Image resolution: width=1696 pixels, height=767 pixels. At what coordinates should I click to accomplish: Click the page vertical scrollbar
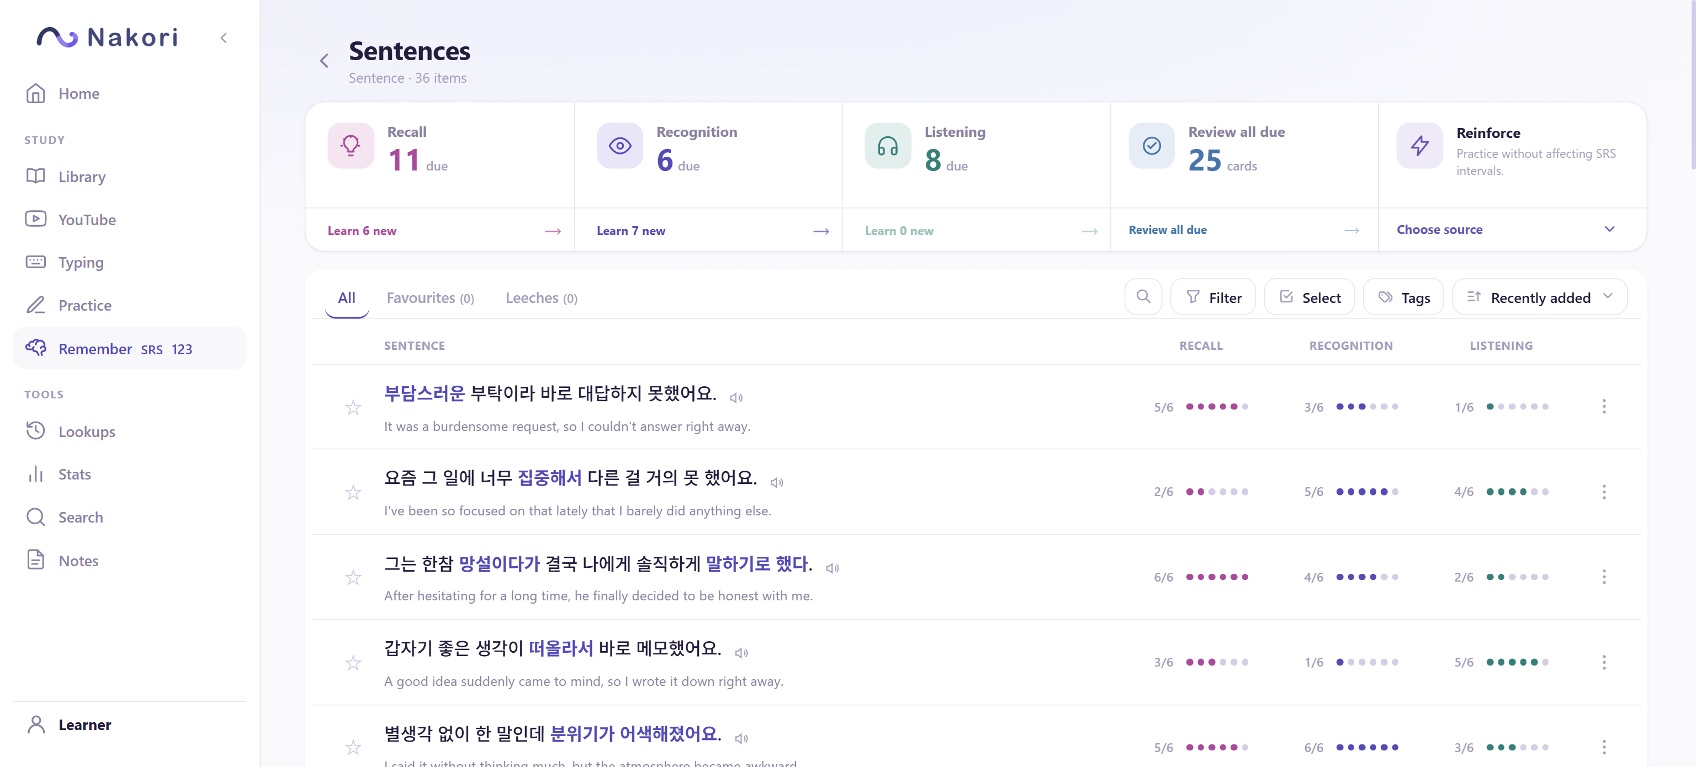point(1692,86)
